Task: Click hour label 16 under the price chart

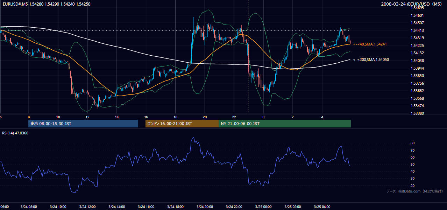Action: pyautogui.click(x=146, y=117)
